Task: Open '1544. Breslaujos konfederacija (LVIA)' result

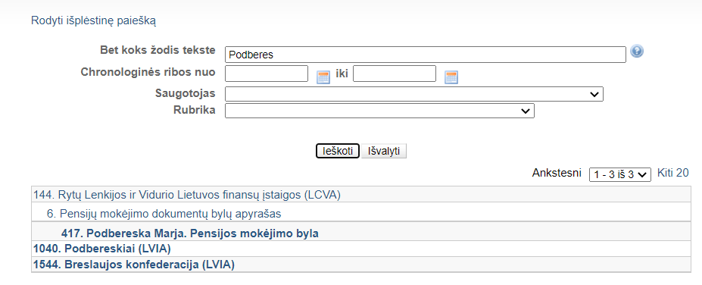Action: (x=134, y=265)
